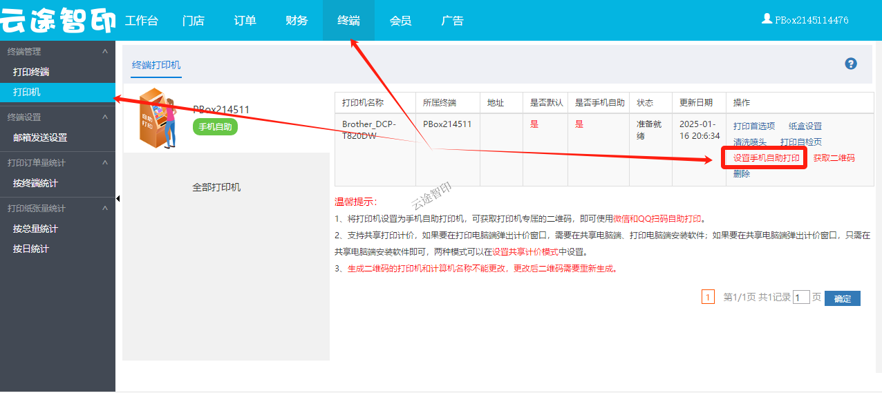
Task: Collapse the 打印纸张量统计 sidebar section
Action: 104,209
